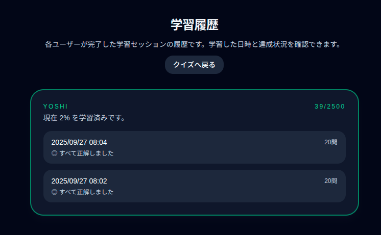Viewport: 381px width, 235px height.
Task: Click the 20問 count on the 08:02 session
Action: (330, 181)
